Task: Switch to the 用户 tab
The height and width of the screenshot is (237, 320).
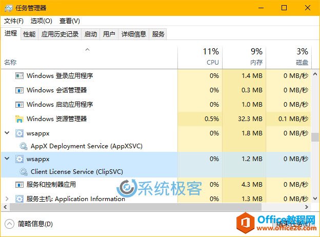Action: click(109, 34)
